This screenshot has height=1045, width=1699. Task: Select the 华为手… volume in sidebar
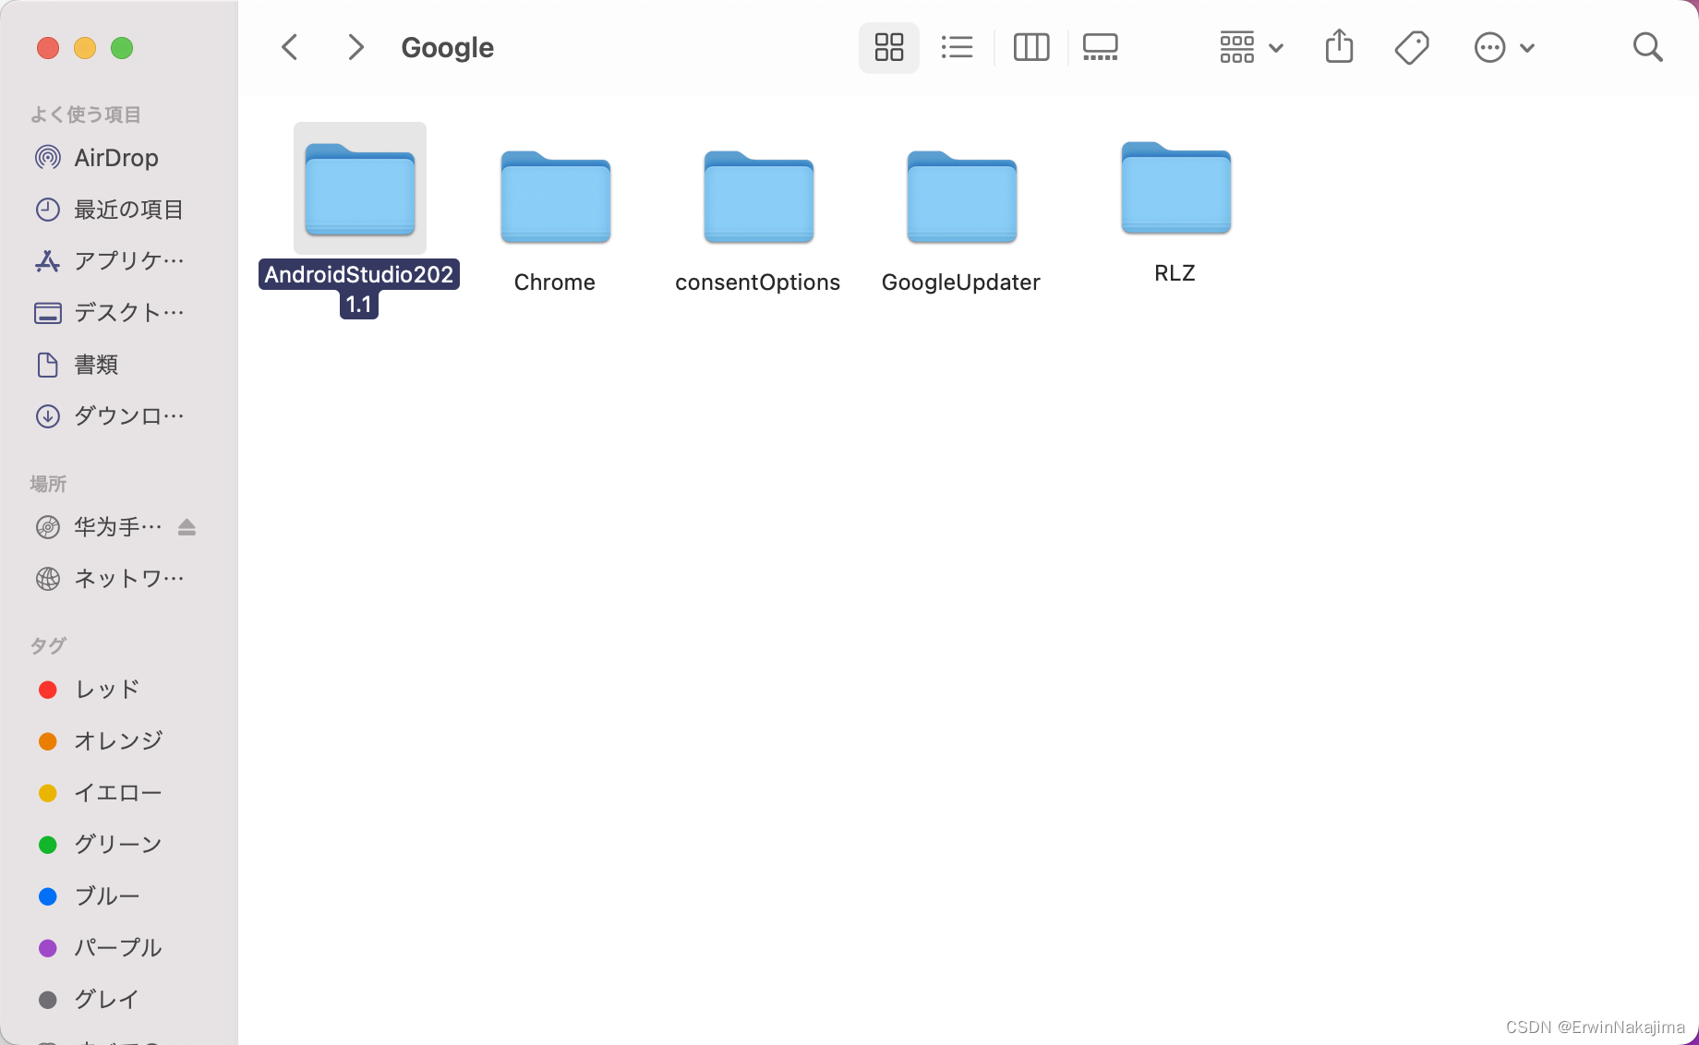tap(100, 527)
